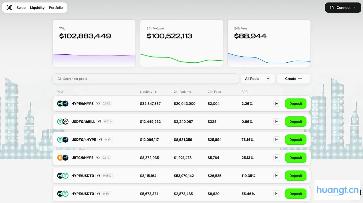
Task: Switch to the Swap tab
Action: (x=21, y=8)
